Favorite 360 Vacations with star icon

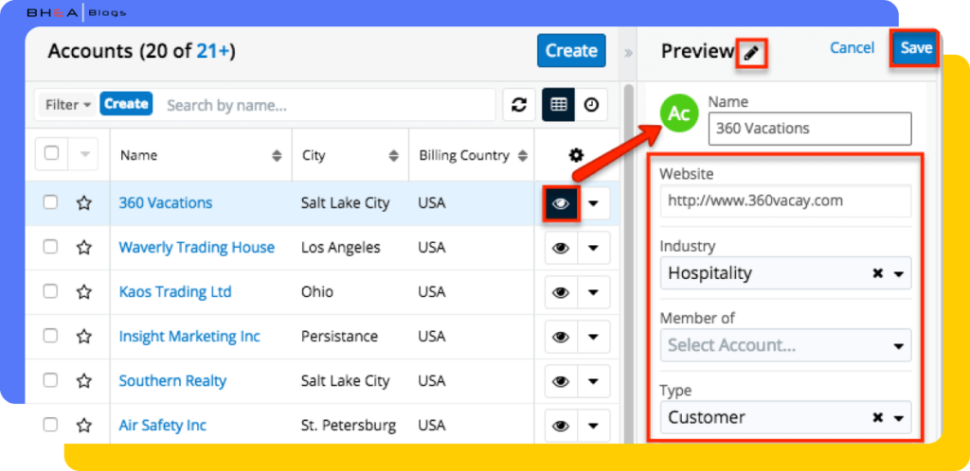click(x=84, y=203)
